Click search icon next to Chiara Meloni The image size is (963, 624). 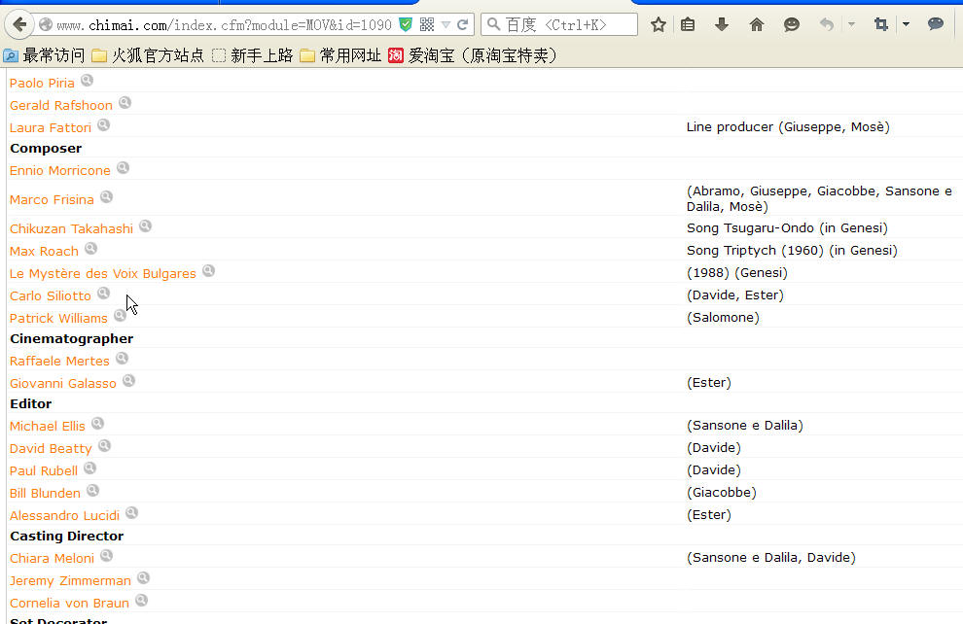coord(106,555)
